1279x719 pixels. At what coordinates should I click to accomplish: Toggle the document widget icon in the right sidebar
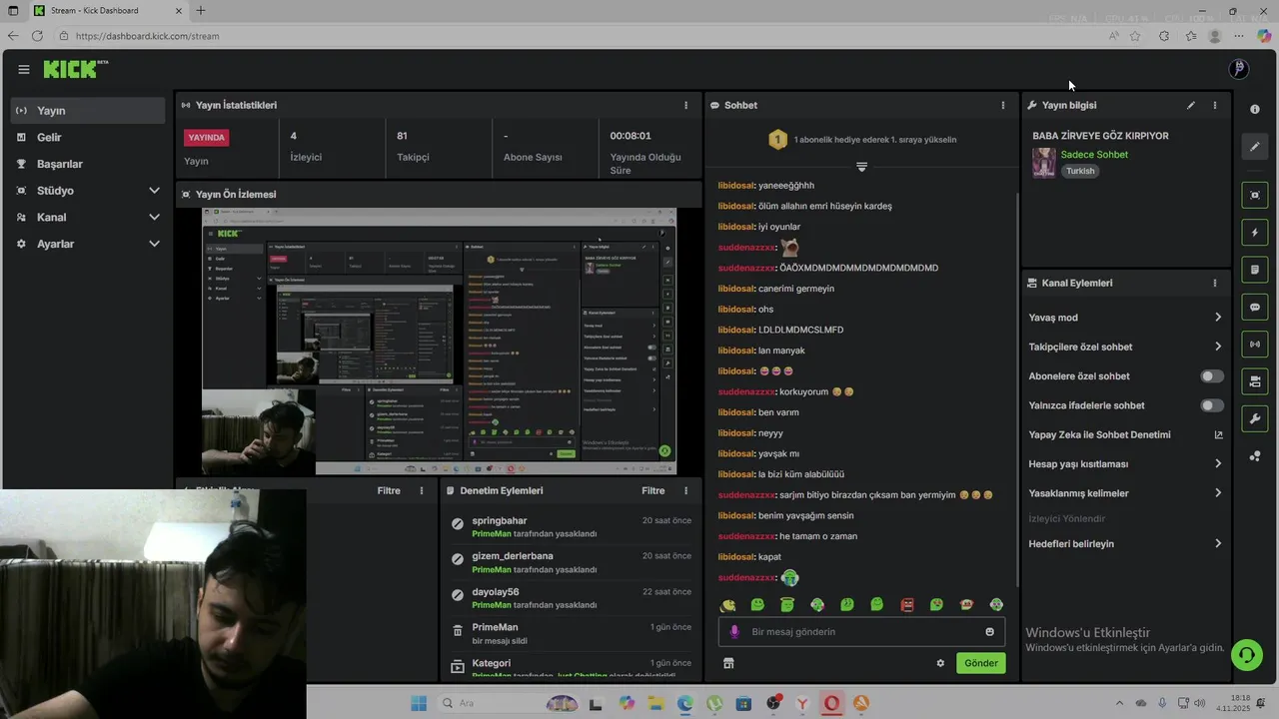(1255, 270)
